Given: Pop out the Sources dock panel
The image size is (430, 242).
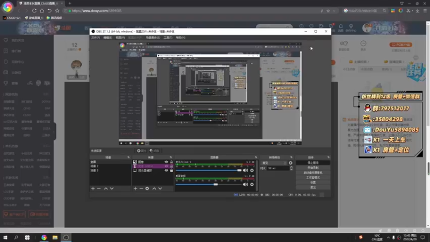Looking at the screenshot, I should [170, 157].
